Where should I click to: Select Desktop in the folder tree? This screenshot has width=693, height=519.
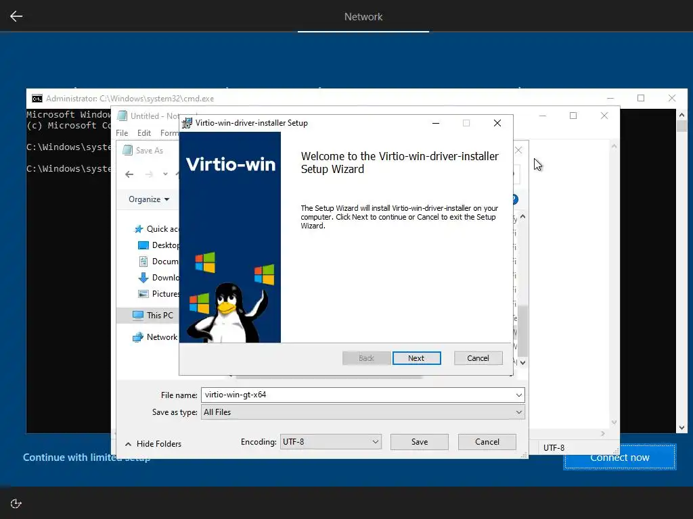pos(158,245)
